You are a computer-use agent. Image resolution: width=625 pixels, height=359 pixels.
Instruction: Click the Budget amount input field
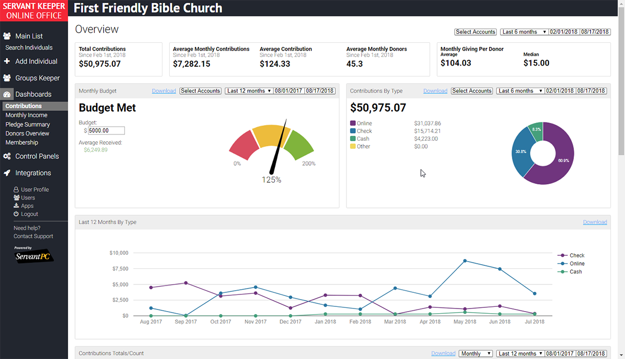pyautogui.click(x=106, y=131)
